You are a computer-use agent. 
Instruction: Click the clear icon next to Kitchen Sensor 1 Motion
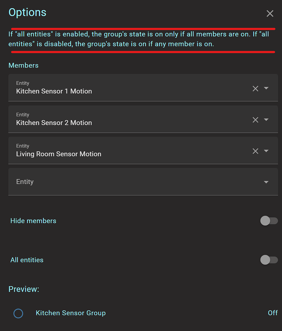(x=255, y=88)
